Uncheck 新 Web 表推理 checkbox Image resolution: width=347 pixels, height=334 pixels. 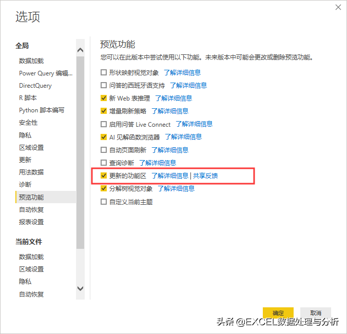pos(104,98)
